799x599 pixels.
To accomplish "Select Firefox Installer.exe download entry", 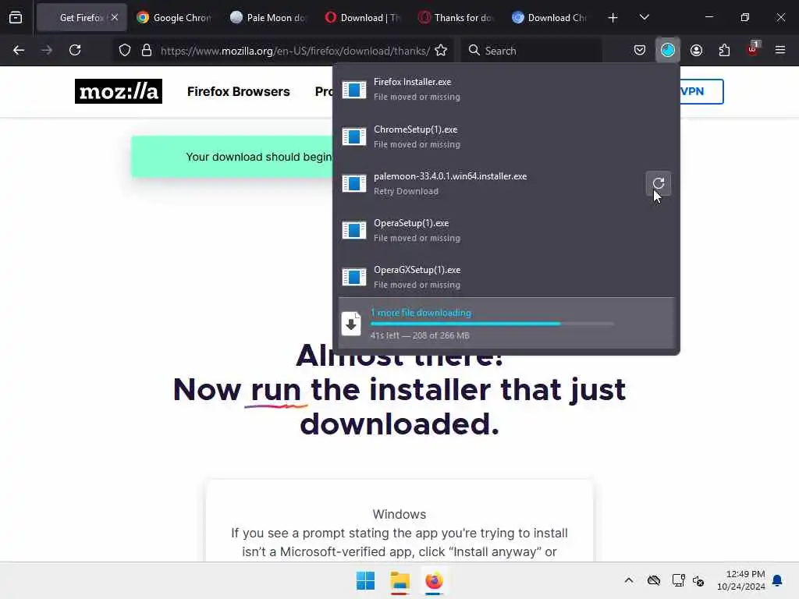I will click(x=506, y=89).
